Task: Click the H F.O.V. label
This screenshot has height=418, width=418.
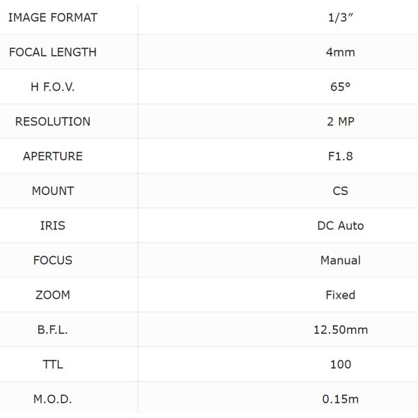Action: pyautogui.click(x=53, y=87)
